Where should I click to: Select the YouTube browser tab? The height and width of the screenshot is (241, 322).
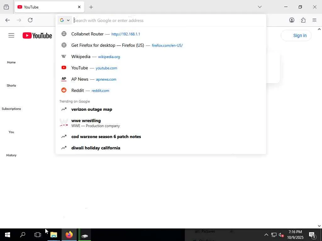click(x=49, y=7)
